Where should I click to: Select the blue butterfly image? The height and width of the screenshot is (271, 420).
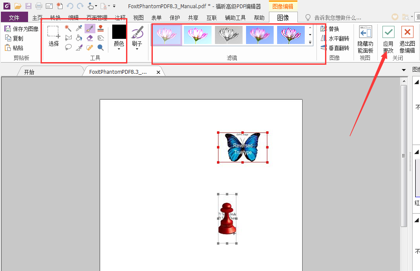point(243,147)
